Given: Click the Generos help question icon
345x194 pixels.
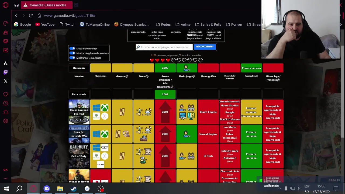Looking at the screenshot, I should coord(127,77).
